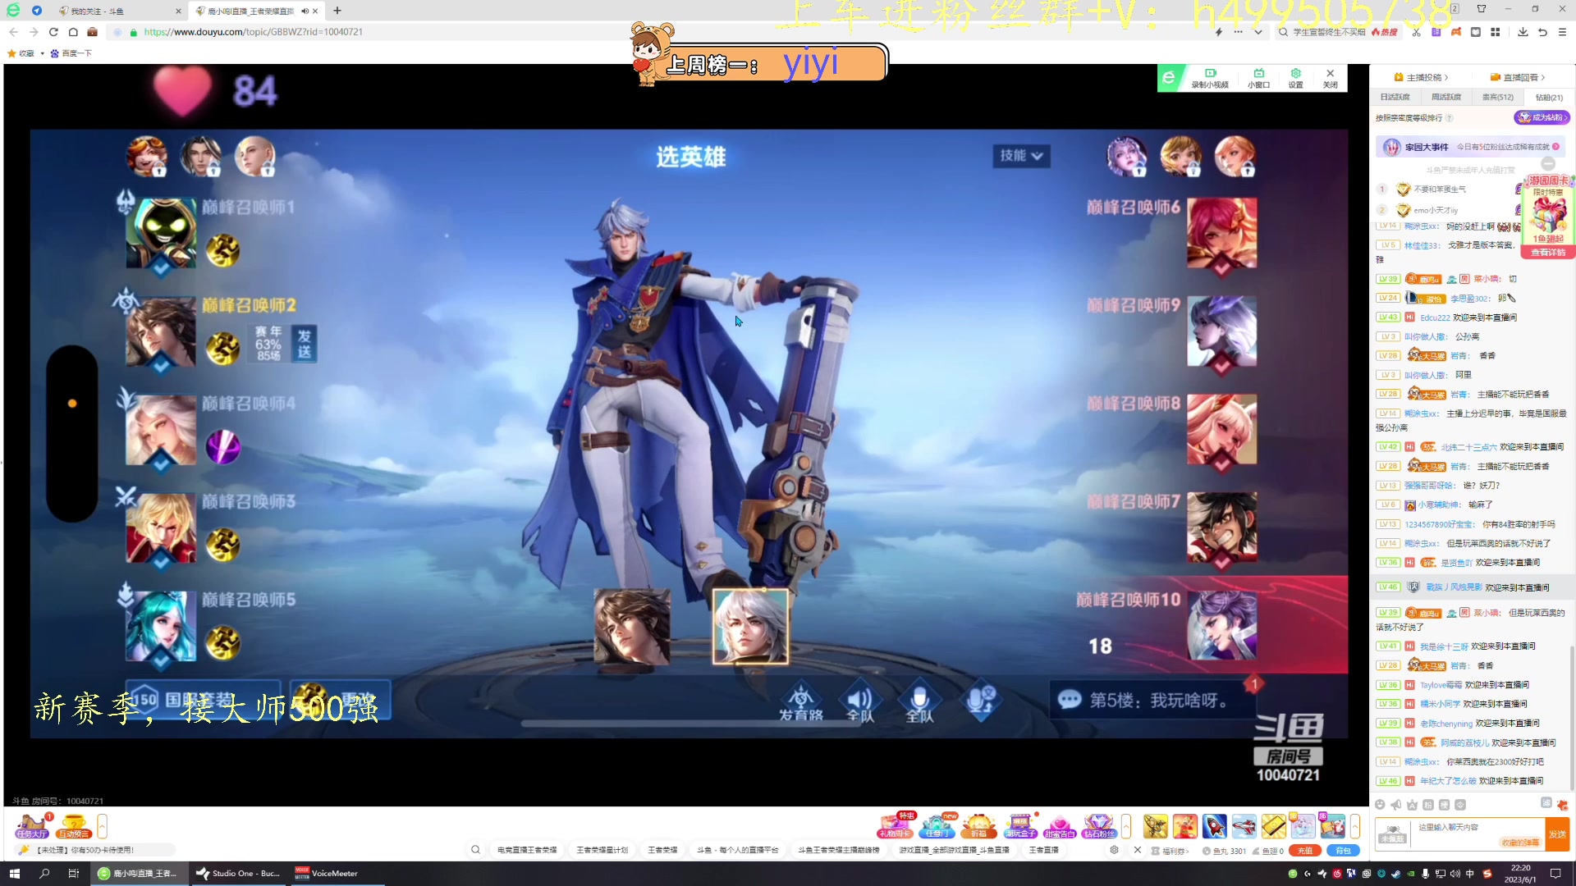This screenshot has width=1576, height=886.
Task: Click the 成为钻粉 button
Action: click(1542, 117)
